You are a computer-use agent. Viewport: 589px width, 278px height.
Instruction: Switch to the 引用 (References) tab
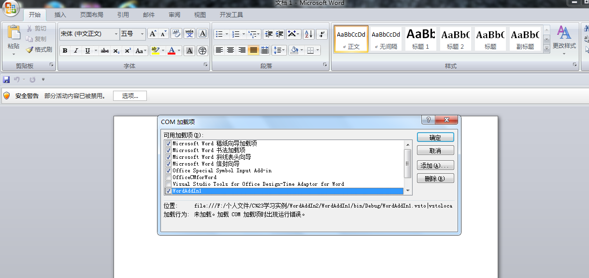tap(123, 15)
